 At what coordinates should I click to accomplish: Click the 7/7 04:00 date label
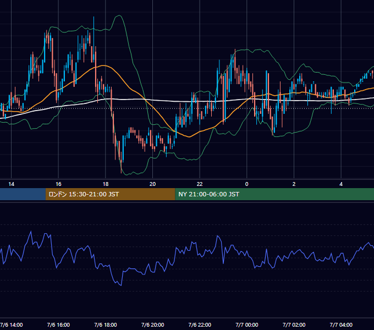[341, 324]
